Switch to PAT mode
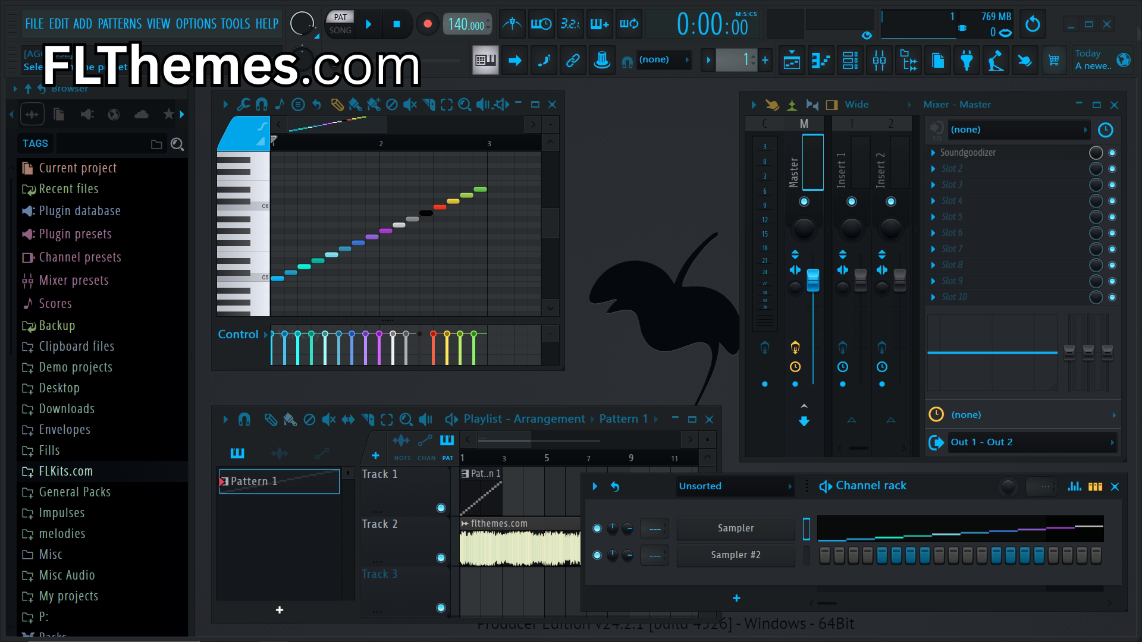This screenshot has width=1142, height=642. 340,17
